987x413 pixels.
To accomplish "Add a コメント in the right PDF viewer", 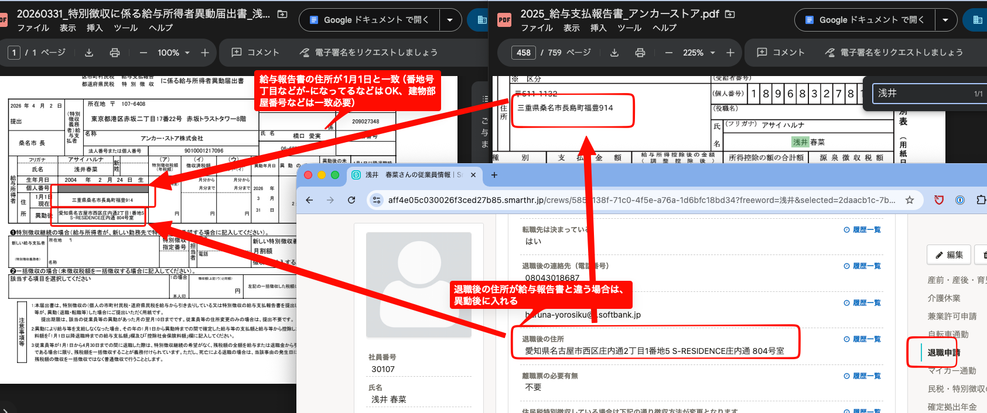I will [x=781, y=53].
